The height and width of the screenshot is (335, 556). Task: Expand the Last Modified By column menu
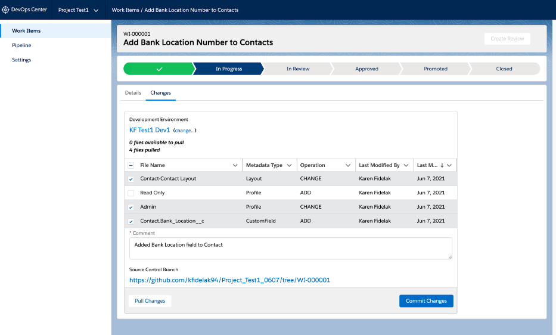[406, 165]
